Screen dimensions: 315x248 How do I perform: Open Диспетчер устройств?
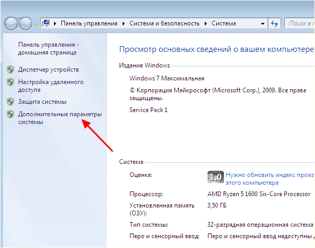point(48,70)
